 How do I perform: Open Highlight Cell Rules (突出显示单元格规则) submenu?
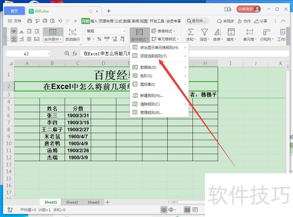pyautogui.click(x=159, y=48)
